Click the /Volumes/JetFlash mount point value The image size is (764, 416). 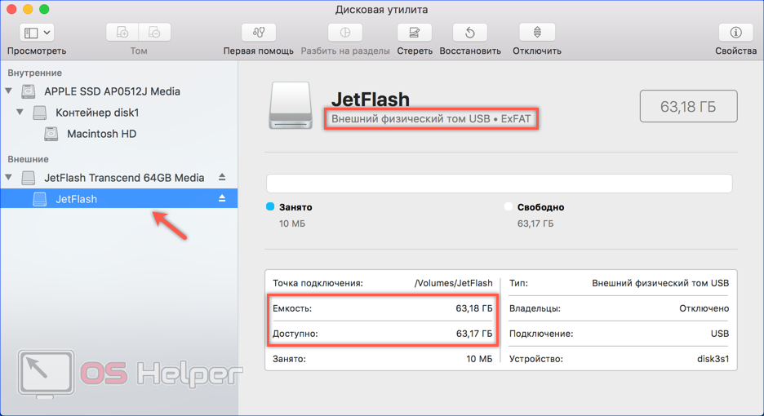click(453, 283)
